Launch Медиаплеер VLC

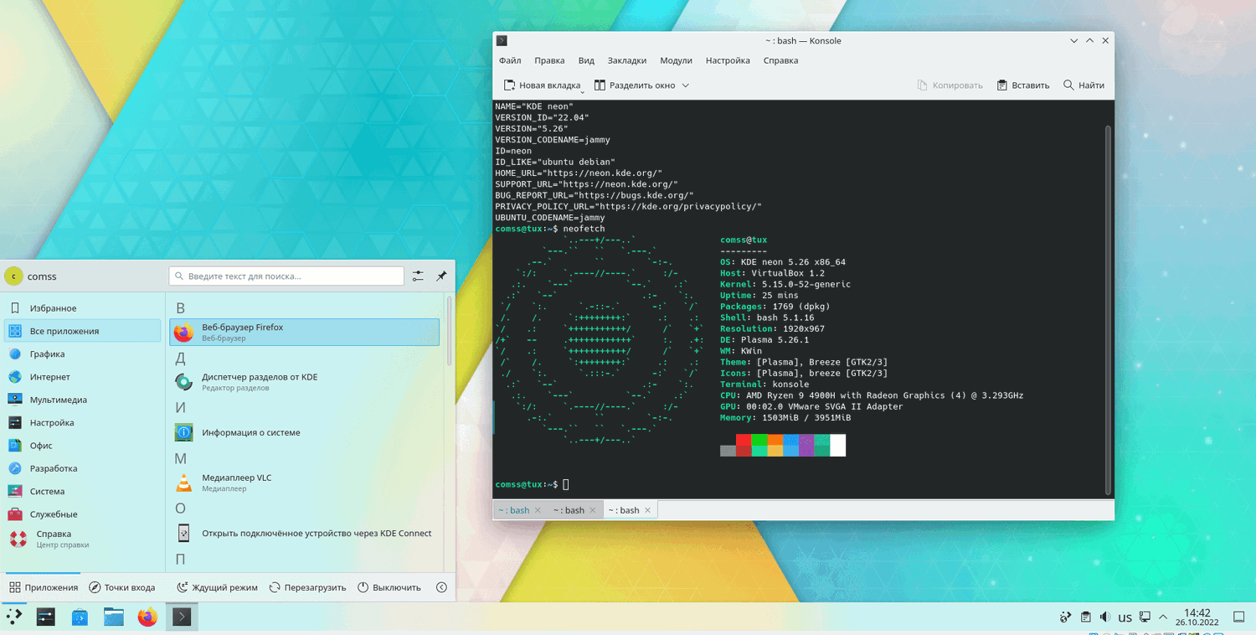304,483
